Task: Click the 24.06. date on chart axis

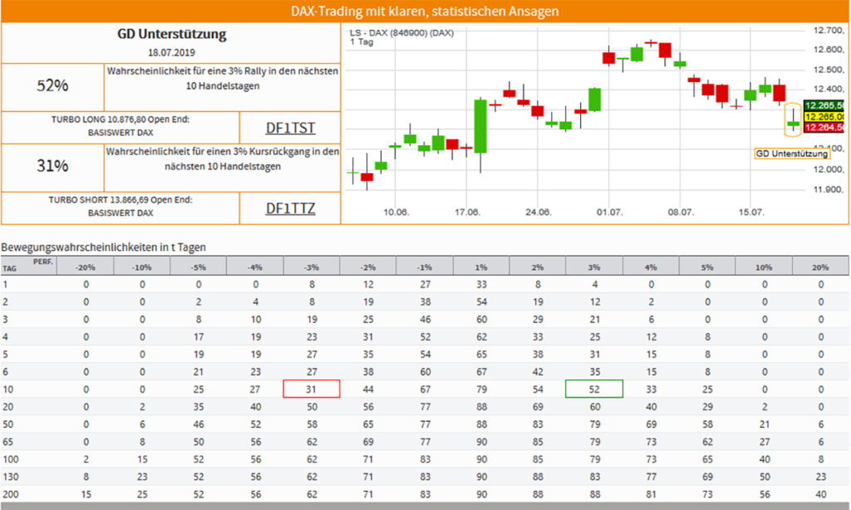Action: tap(538, 212)
